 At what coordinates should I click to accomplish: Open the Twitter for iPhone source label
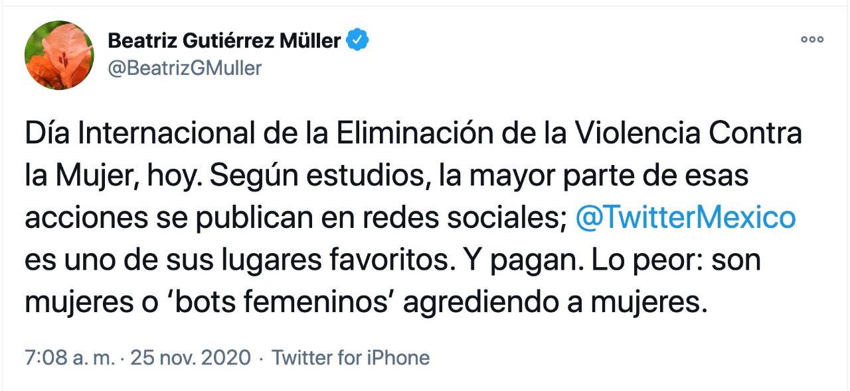[x=353, y=357]
